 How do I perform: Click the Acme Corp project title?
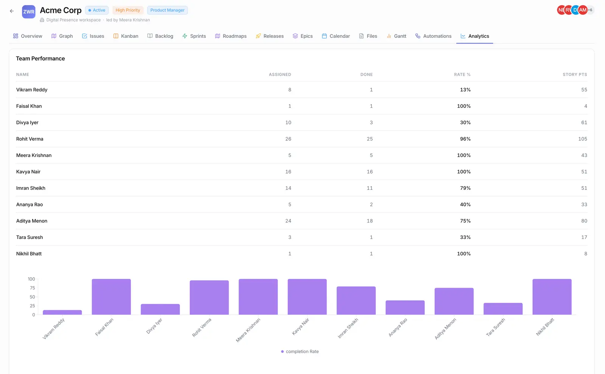pyautogui.click(x=60, y=10)
